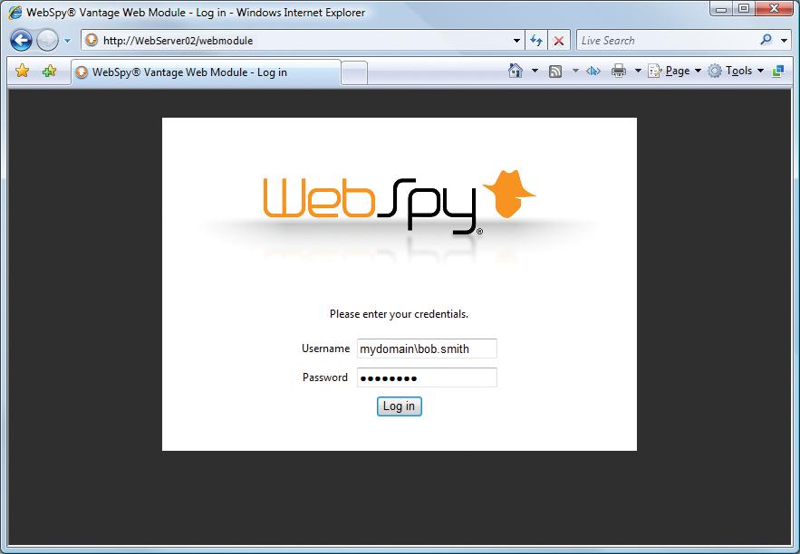Click the Home icon

pyautogui.click(x=516, y=71)
